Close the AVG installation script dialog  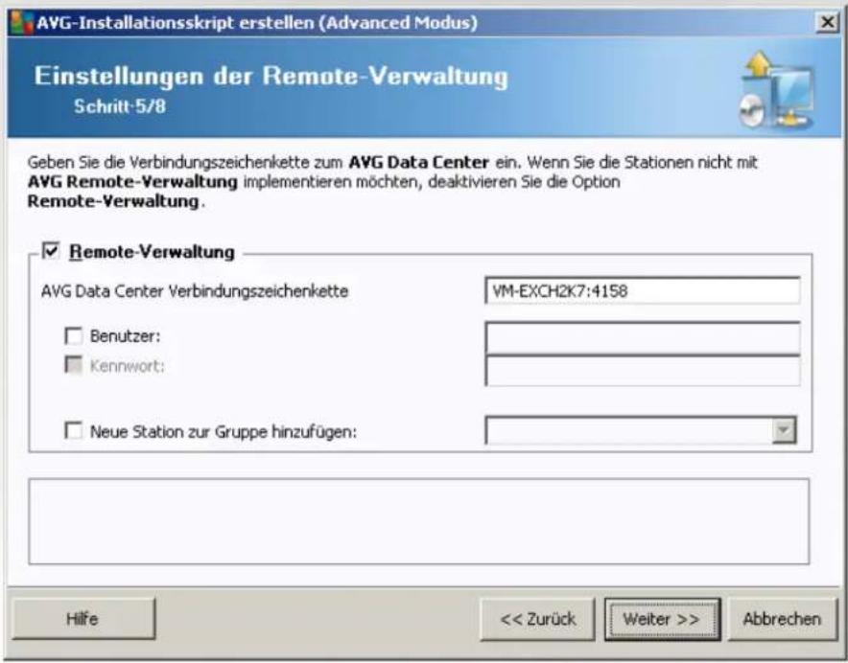tap(828, 22)
